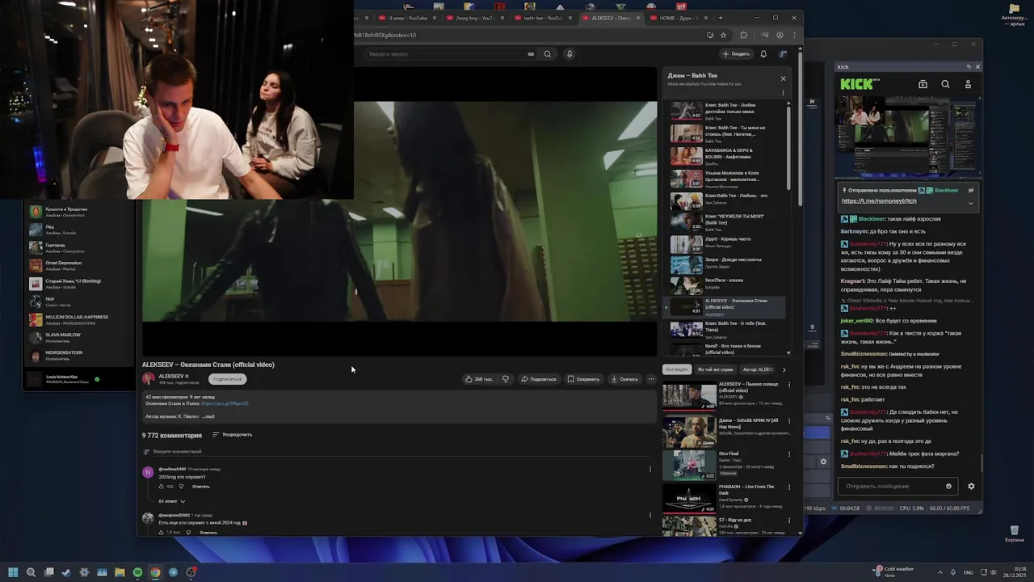Open the Упорядочить comment sort menu
This screenshot has height=582, width=1034.
tap(232, 435)
